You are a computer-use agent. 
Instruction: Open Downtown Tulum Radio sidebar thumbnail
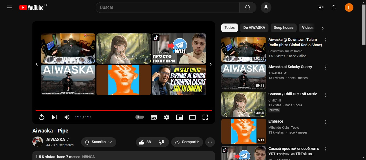coord(244,50)
